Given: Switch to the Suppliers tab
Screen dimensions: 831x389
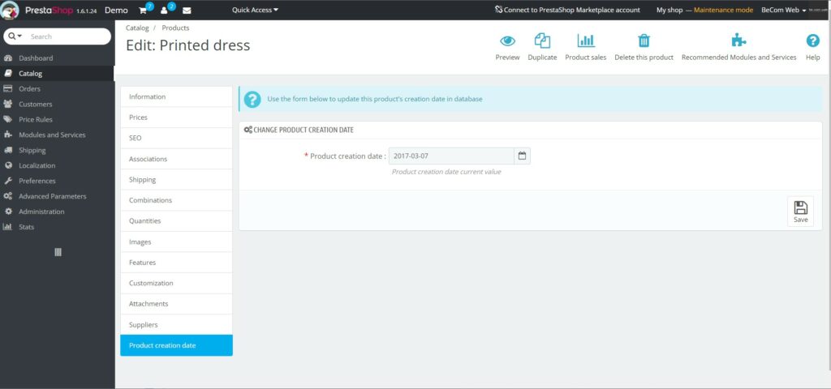Looking at the screenshot, I should 176,325.
